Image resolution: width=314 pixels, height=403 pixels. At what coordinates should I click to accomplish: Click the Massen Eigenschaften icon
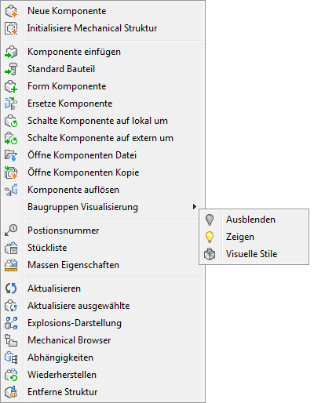(x=11, y=265)
